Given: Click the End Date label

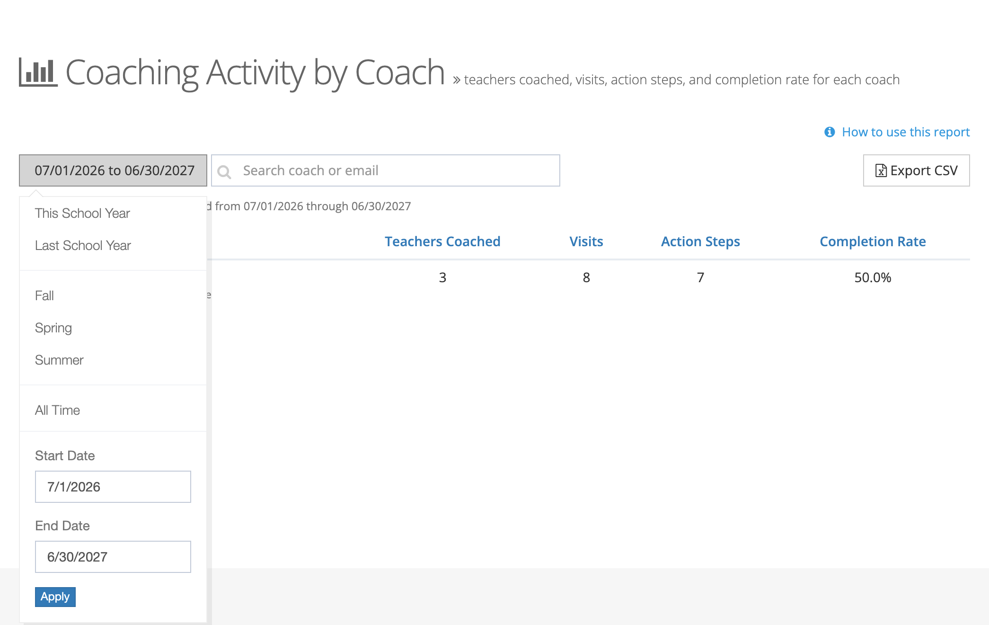Looking at the screenshot, I should pyautogui.click(x=62, y=526).
